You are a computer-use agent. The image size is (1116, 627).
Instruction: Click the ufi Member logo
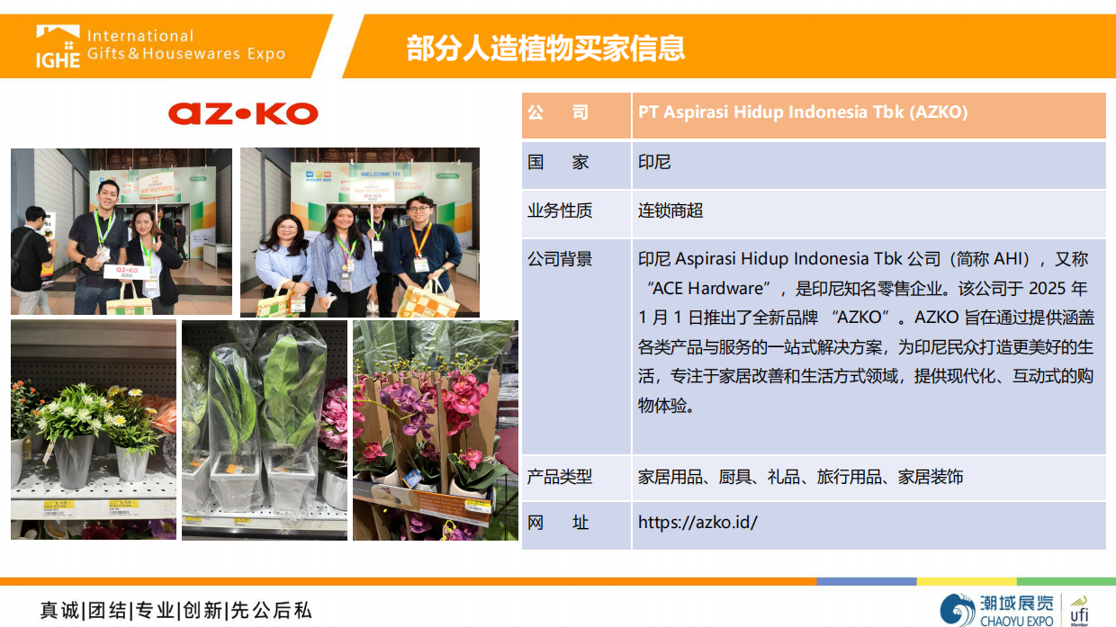click(1079, 610)
